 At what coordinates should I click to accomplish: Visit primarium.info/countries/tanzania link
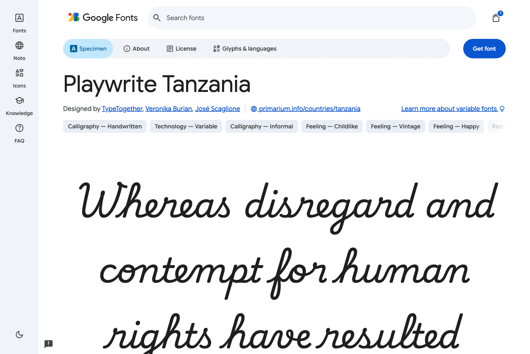click(305, 109)
